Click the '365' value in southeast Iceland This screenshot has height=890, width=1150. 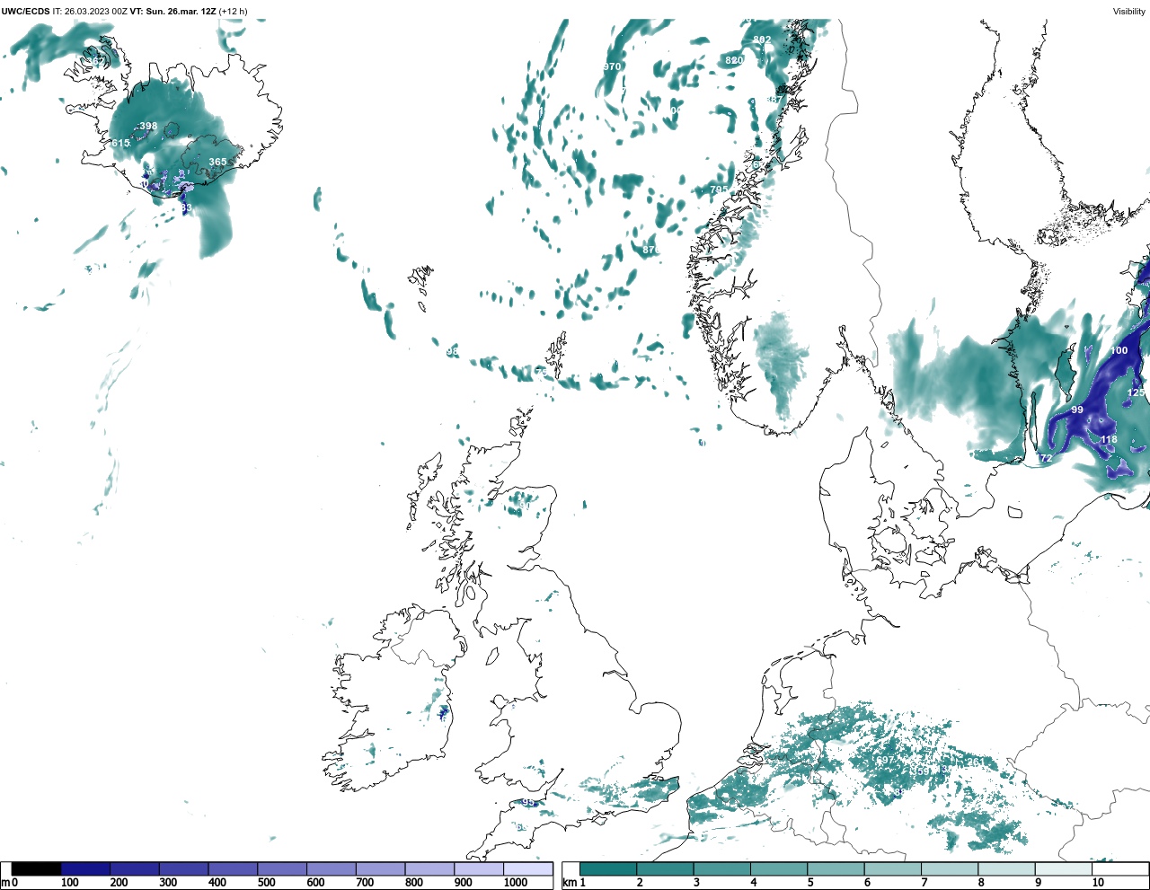(x=217, y=163)
